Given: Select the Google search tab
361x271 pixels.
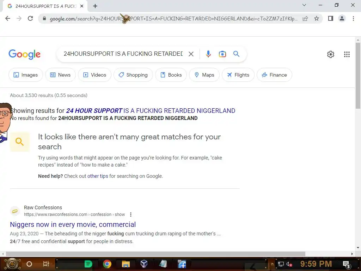Looking at the screenshot, I should coord(45,6).
